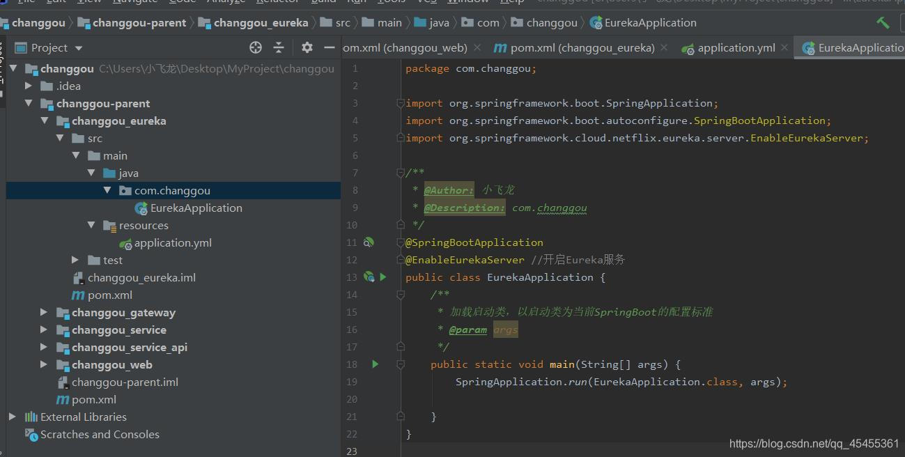Expand changgou_web module
Viewport: 905px width, 457px height.
coord(44,364)
